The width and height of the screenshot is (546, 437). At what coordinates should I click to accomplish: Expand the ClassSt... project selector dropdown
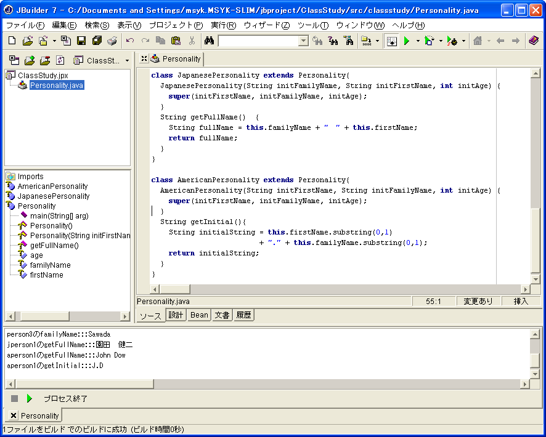pos(127,60)
